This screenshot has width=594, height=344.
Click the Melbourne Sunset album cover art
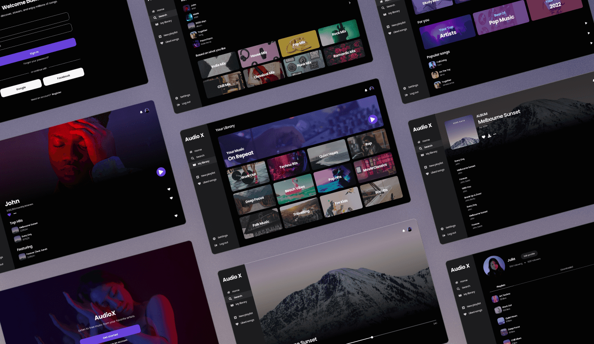point(461,131)
